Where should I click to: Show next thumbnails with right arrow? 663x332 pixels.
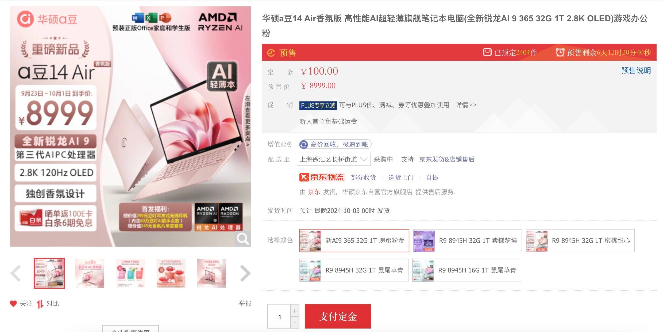click(245, 273)
